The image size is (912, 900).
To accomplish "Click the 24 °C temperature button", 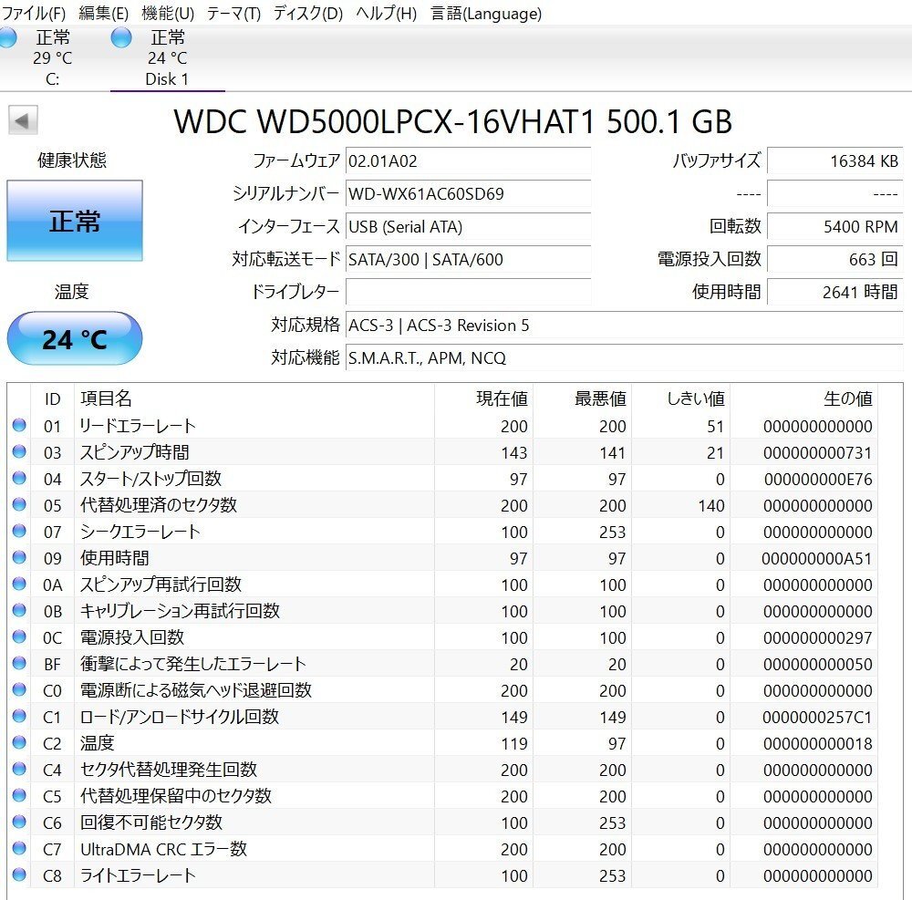I will point(75,339).
